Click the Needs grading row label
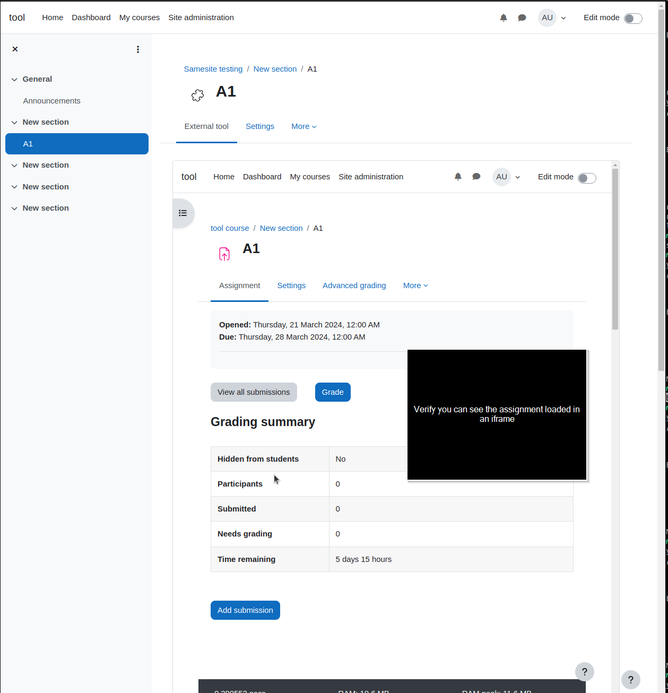 click(x=245, y=534)
